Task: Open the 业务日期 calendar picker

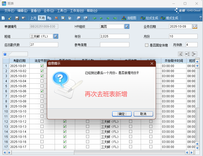Action: click(x=195, y=27)
